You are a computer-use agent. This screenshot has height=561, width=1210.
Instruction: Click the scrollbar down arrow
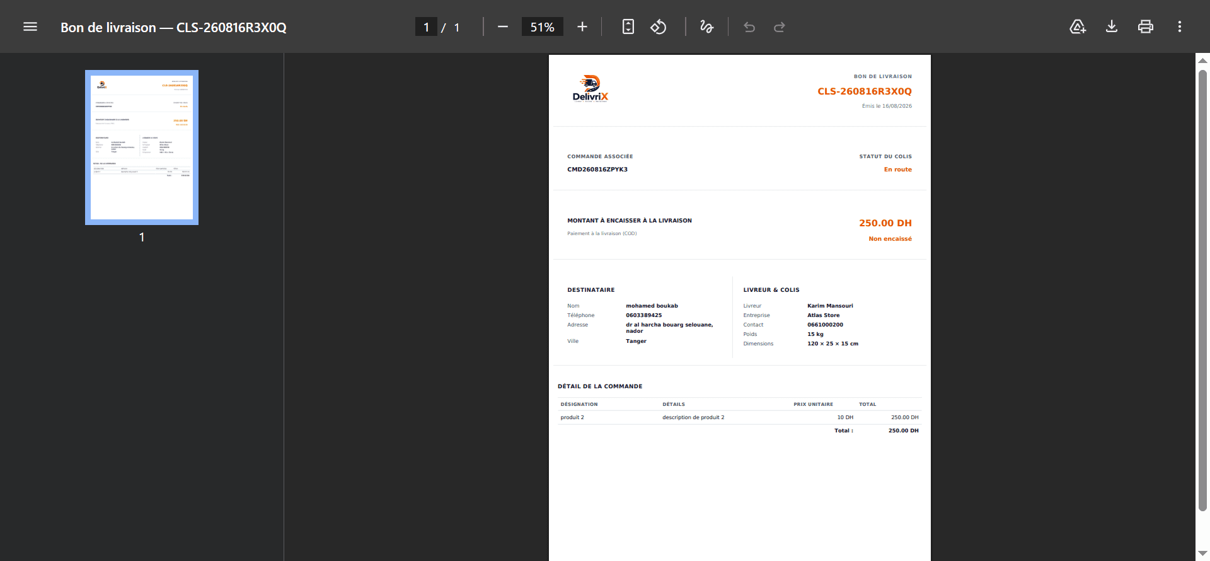click(1202, 553)
